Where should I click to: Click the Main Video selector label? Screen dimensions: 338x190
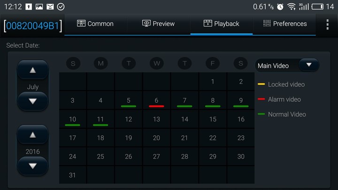point(273,66)
